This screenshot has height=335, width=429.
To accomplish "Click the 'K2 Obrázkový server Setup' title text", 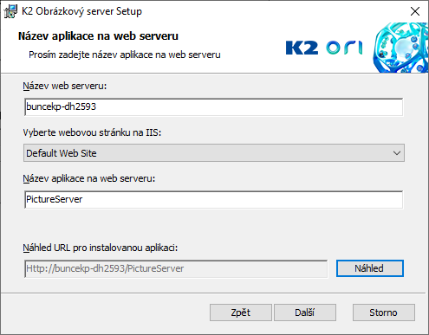I will click(81, 11).
